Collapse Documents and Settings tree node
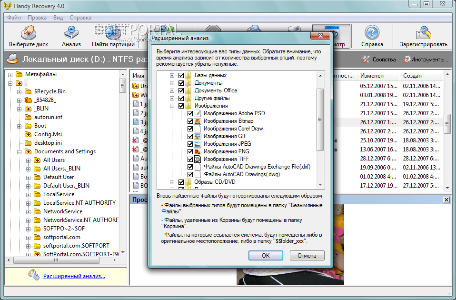The image size is (456, 300). pyautogui.click(x=19, y=152)
